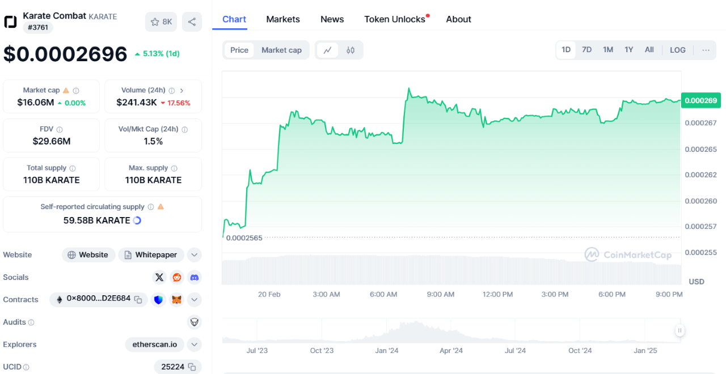The height and width of the screenshot is (374, 726).
Task: Expand the Explorers row chevron
Action: [x=195, y=344]
